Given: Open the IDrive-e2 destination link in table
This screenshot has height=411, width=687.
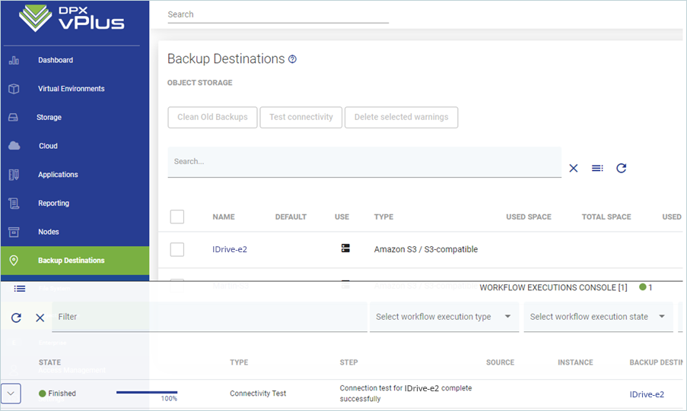Looking at the screenshot, I should pyautogui.click(x=230, y=249).
